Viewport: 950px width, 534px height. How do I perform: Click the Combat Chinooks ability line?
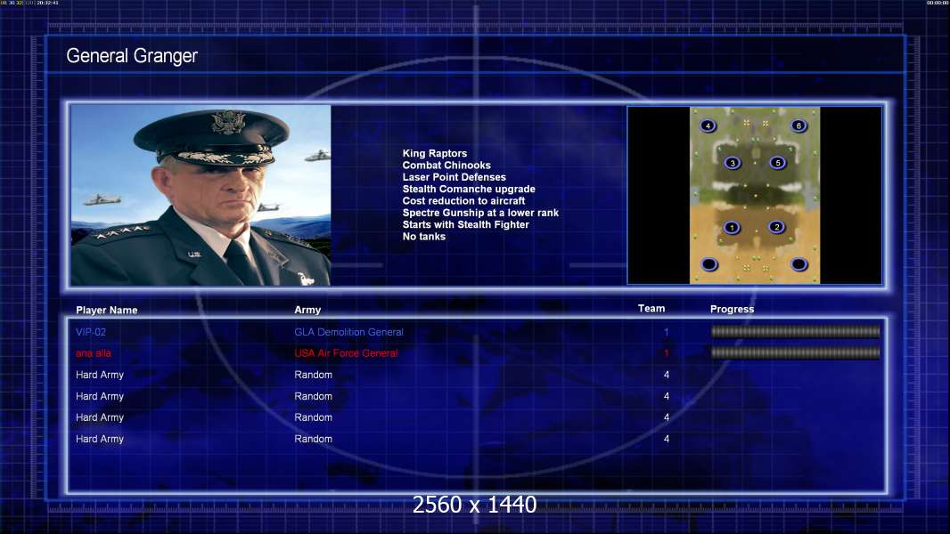tap(446, 166)
